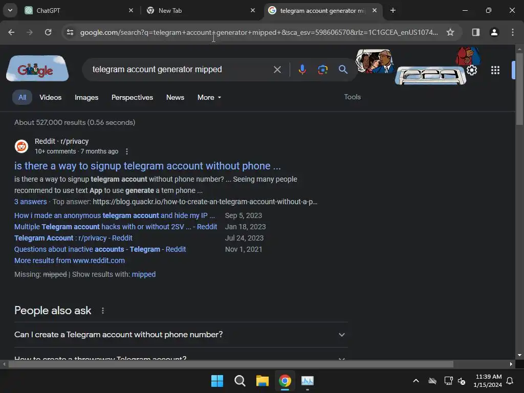This screenshot has height=393, width=524.
Task: Bookmark this page with the star
Action: 450,32
